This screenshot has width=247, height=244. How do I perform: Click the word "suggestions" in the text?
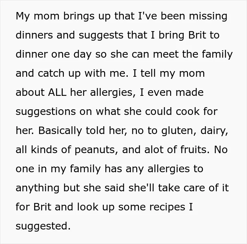click(x=46, y=112)
